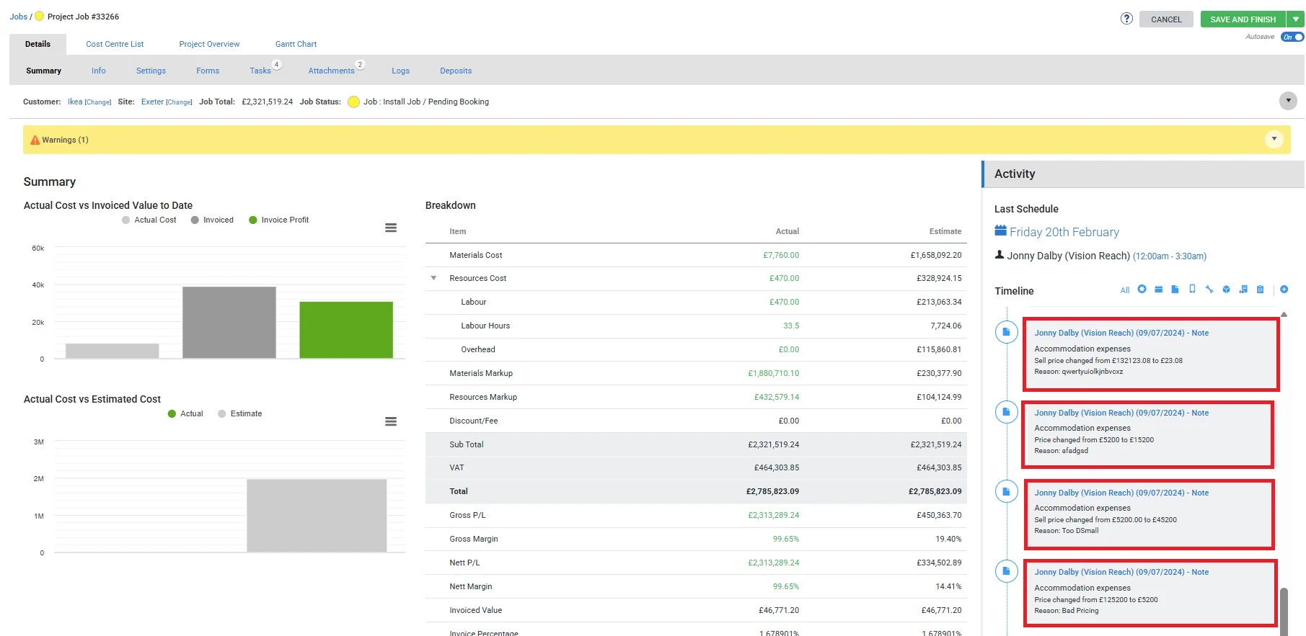Click timeline scrollbar up arrow
Viewport: 1306px width, 636px height.
(x=1284, y=315)
